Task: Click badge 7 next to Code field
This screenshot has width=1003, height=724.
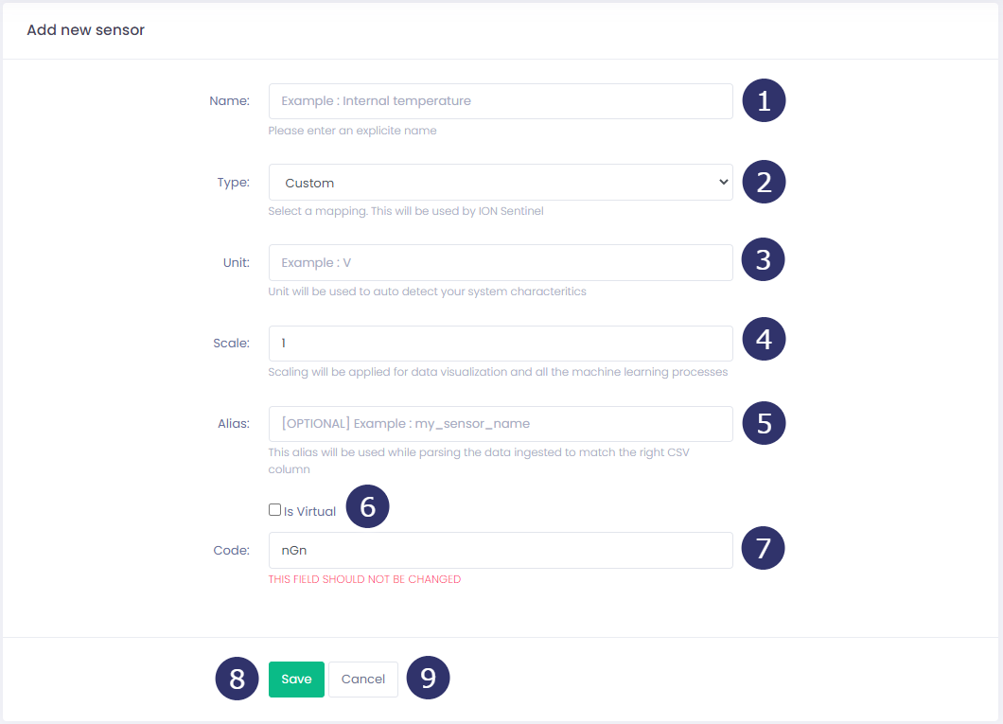Action: (x=764, y=548)
